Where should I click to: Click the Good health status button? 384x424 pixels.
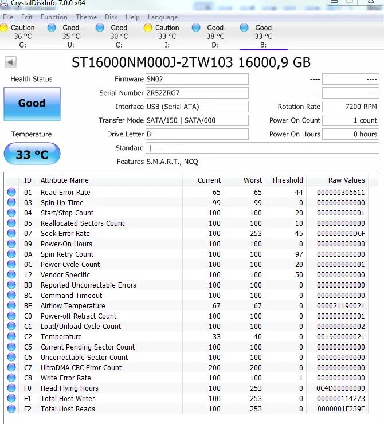point(32,104)
